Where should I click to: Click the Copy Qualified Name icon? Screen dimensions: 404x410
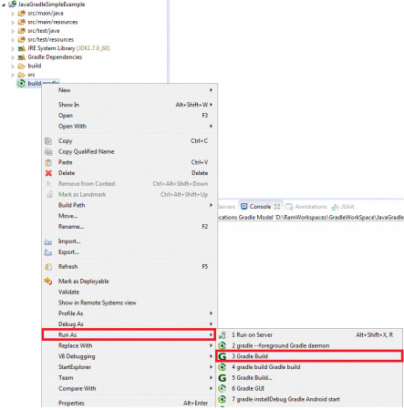pos(48,151)
